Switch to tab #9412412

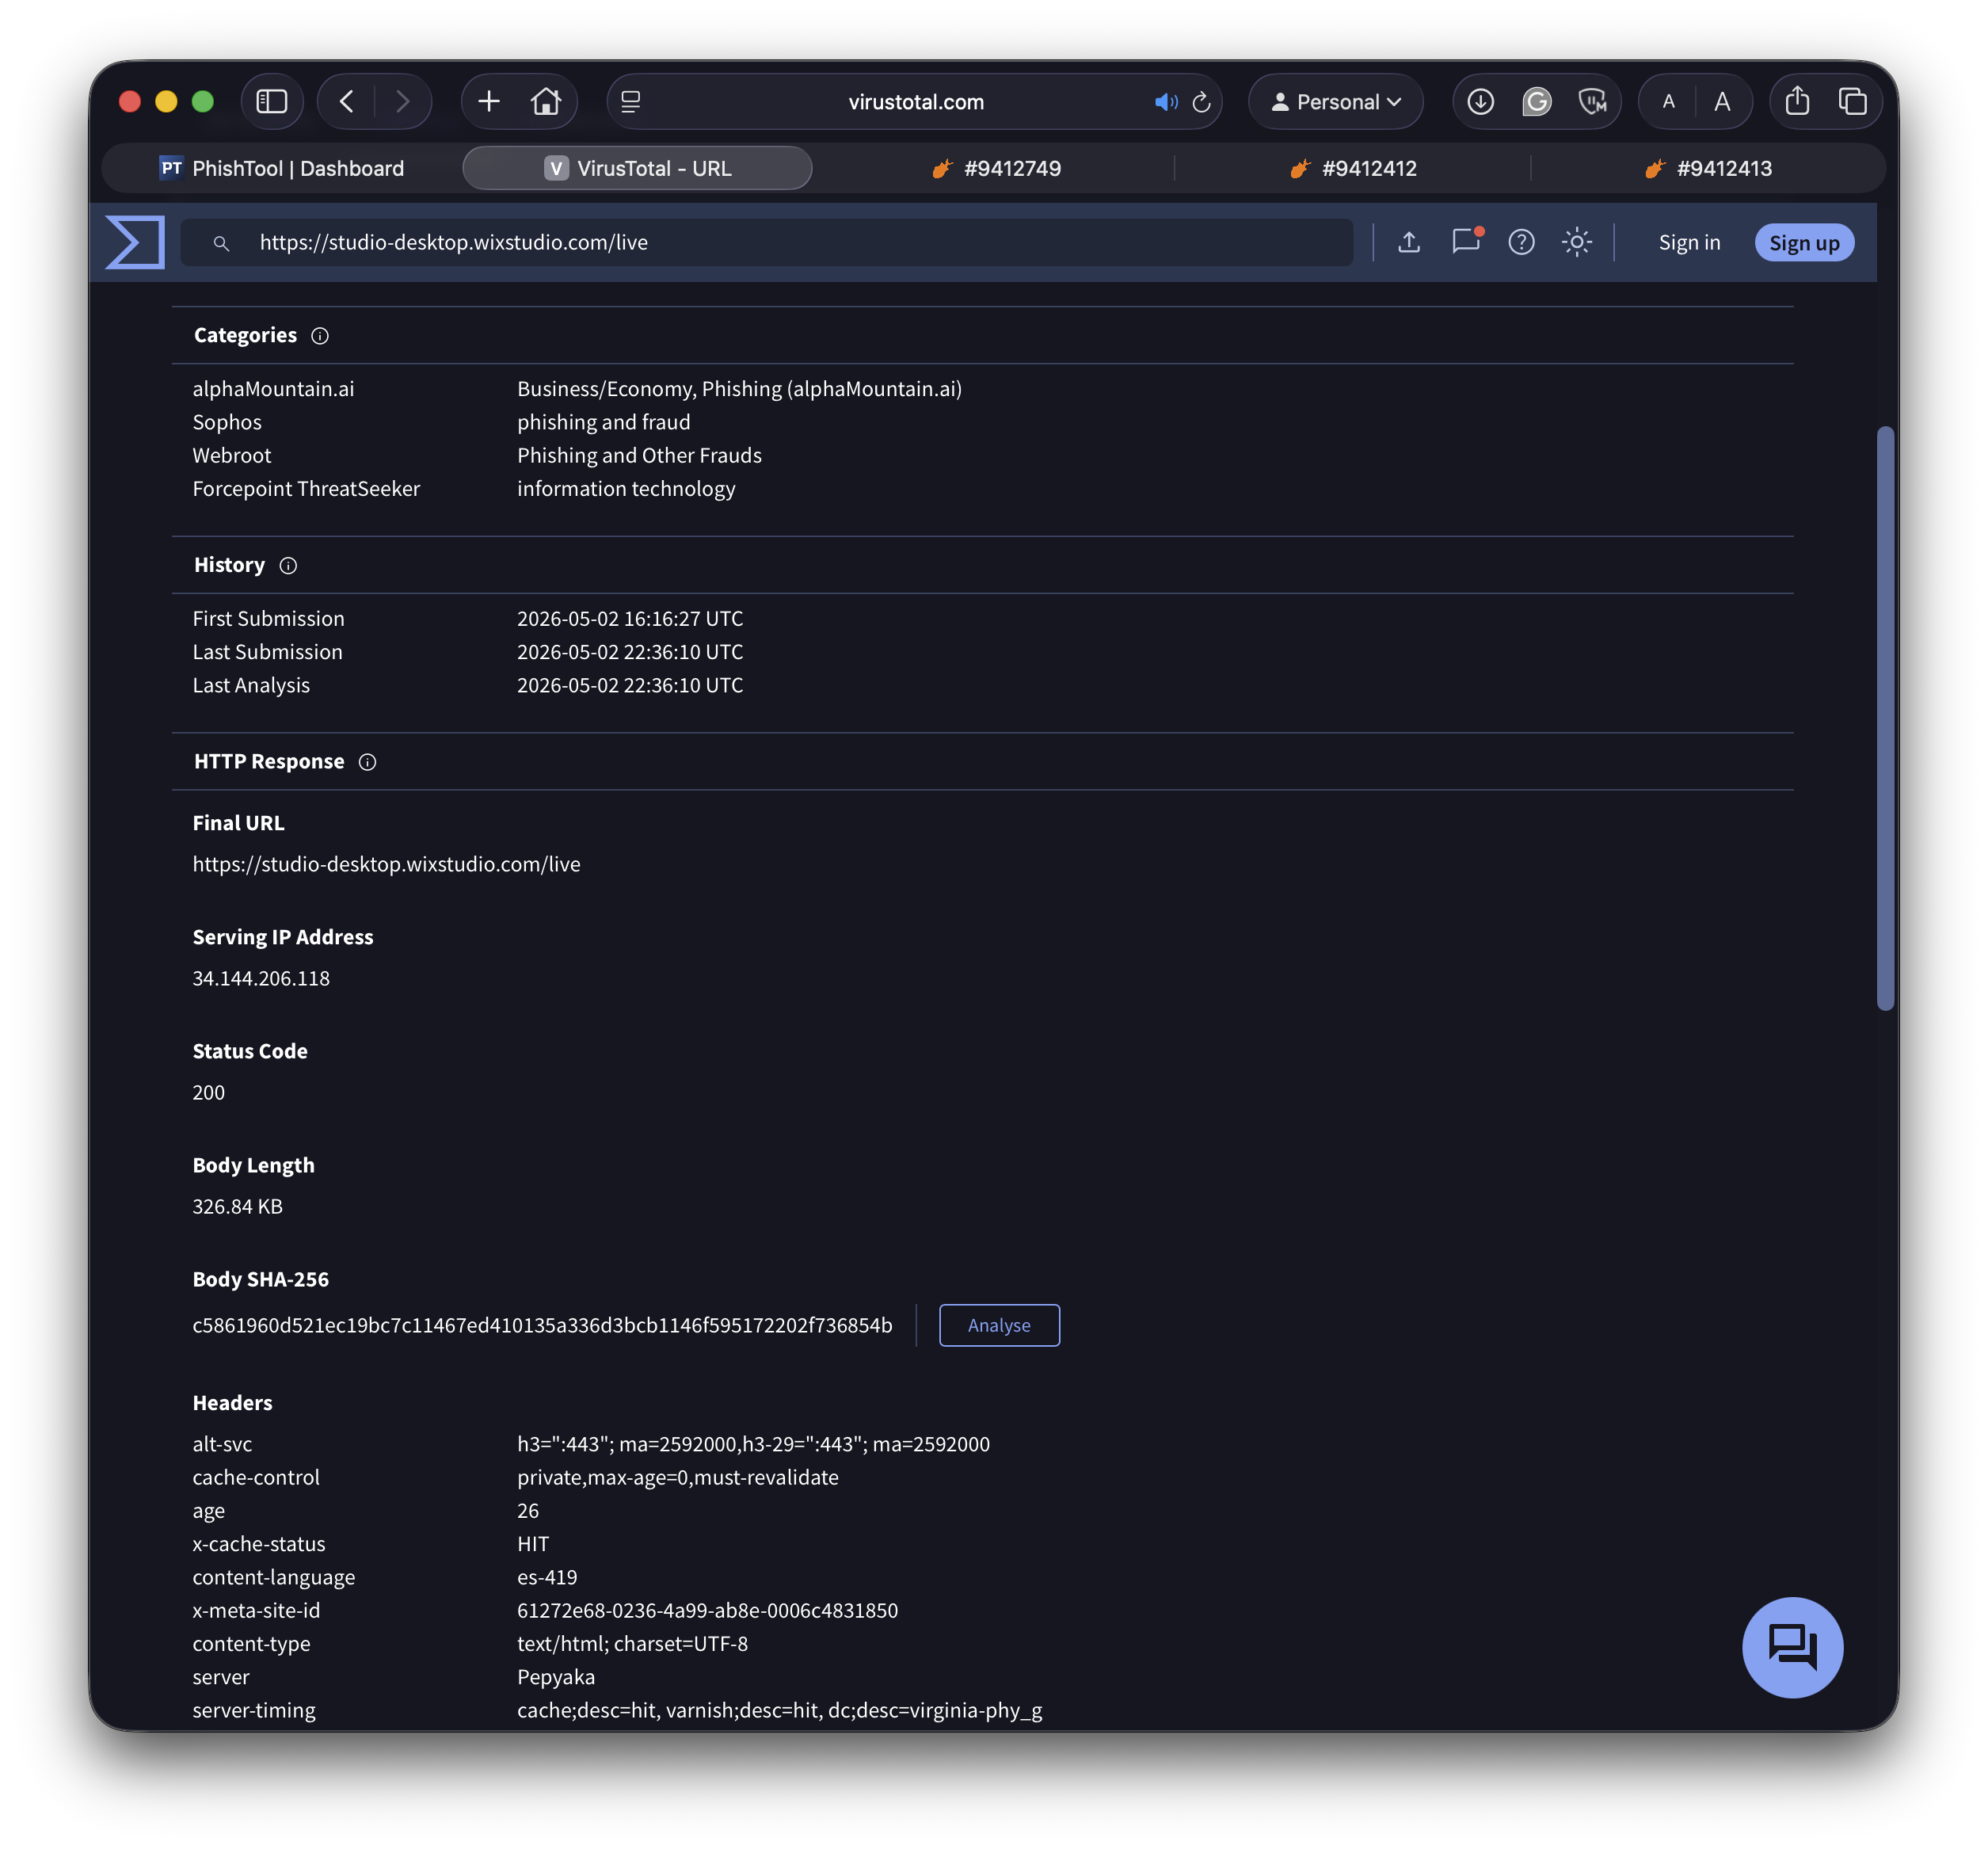tap(1353, 168)
